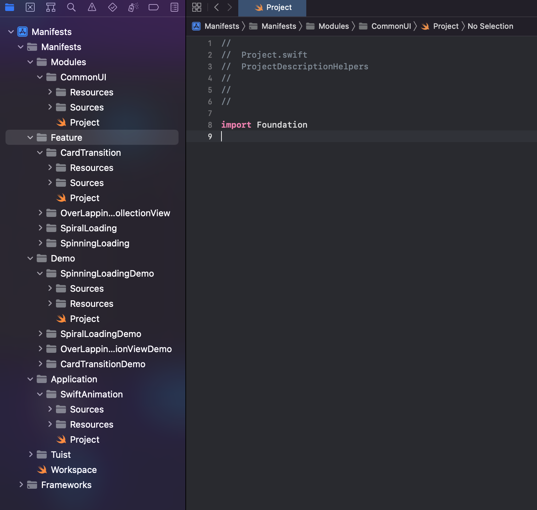Expand the SpiralLoading folder
The image size is (537, 510).
pyautogui.click(x=40, y=228)
